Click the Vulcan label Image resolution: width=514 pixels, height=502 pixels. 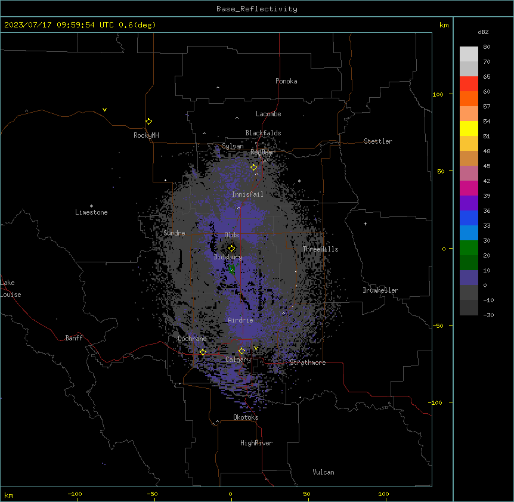(x=324, y=472)
